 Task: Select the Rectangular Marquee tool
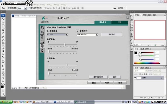[x=3, y=22]
